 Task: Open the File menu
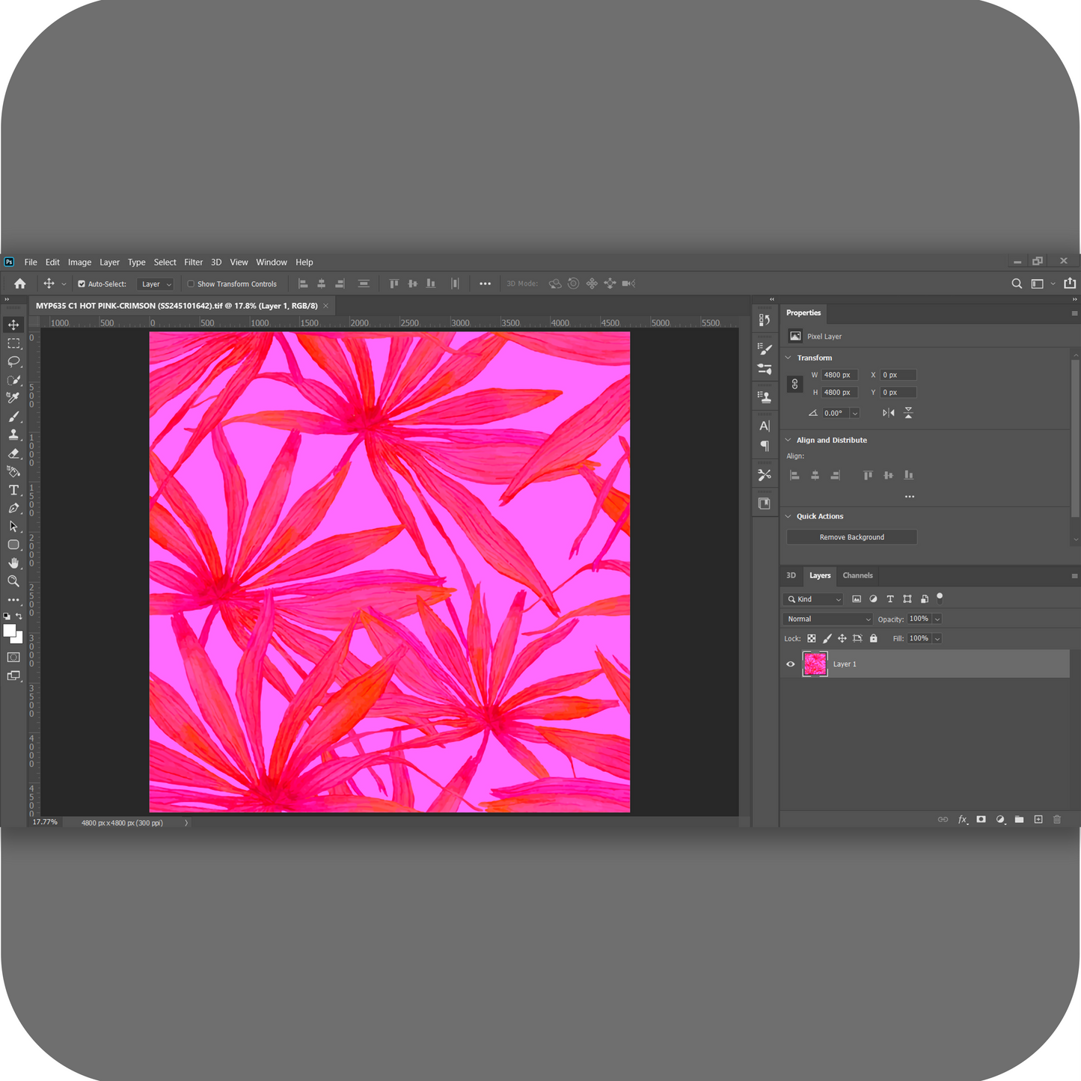[31, 263]
